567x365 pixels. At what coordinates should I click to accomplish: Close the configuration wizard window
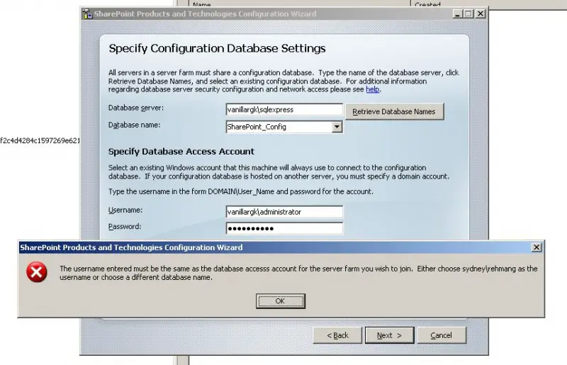click(481, 13)
